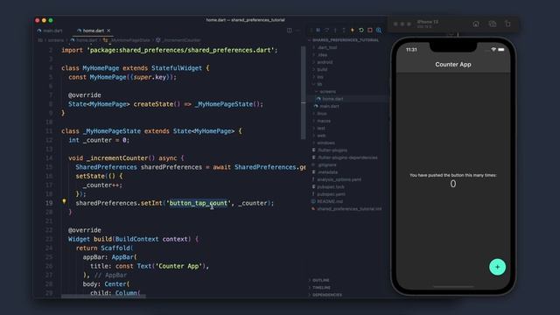Viewport: 560px width, 315px height.
Task: Click the debug Step Over icon
Action: coord(326,31)
